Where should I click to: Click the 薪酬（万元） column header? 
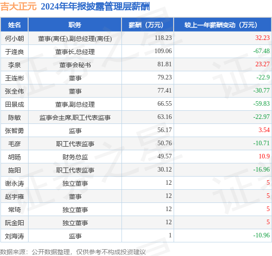pyautogui.click(x=148, y=25)
